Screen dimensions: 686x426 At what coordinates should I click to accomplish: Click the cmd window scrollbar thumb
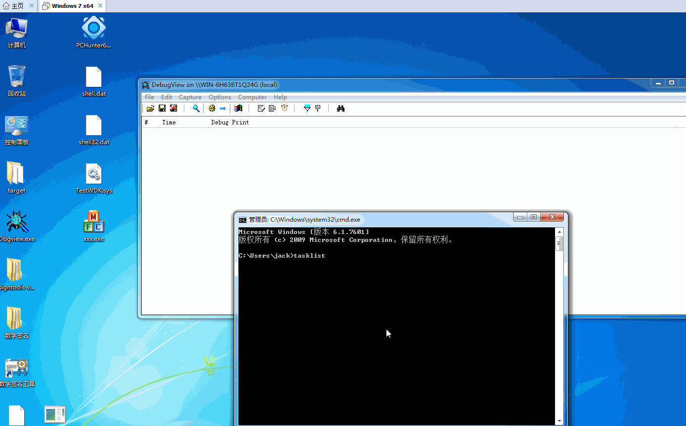point(559,243)
